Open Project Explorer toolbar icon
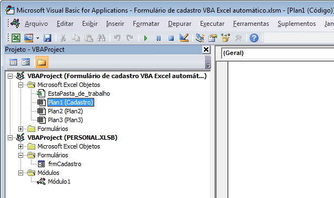 coord(200,38)
